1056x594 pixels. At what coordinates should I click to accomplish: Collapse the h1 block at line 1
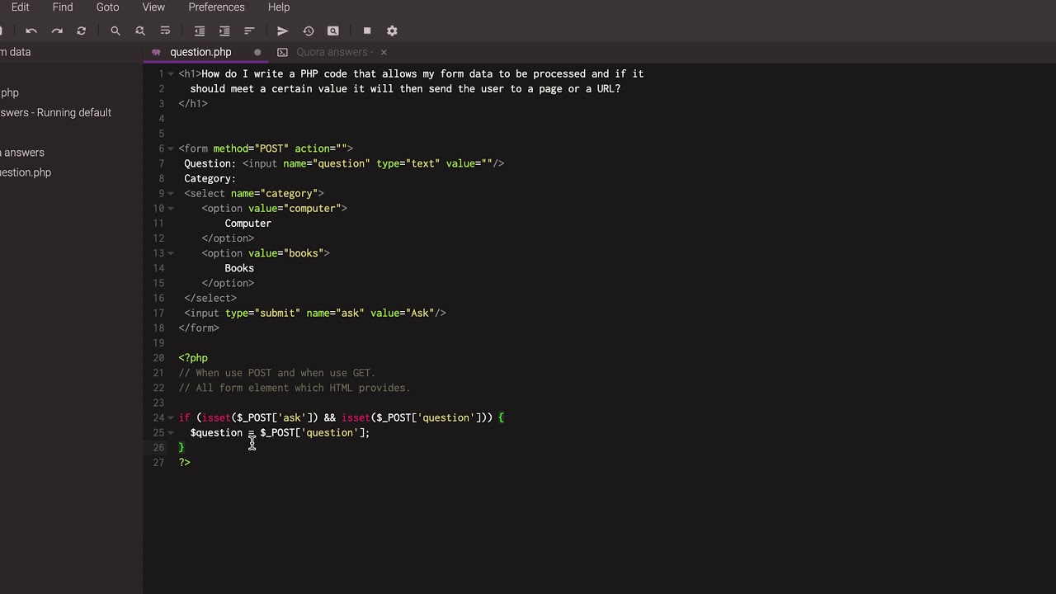click(x=171, y=74)
